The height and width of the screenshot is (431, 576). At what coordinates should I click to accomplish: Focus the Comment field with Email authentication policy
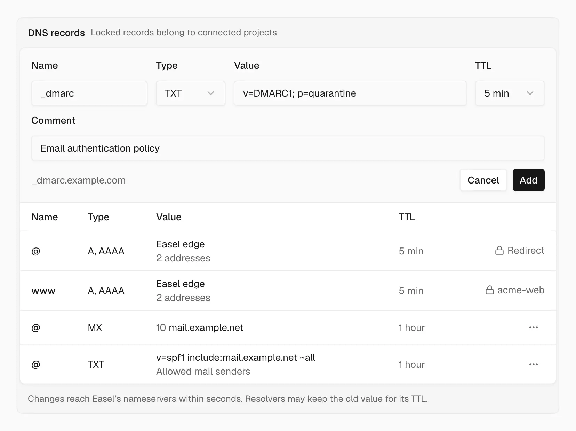[288, 148]
